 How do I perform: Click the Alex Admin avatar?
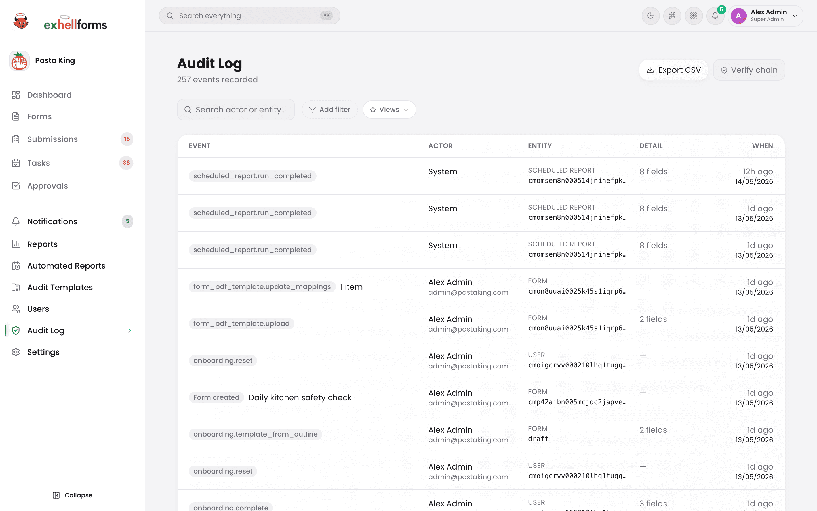pyautogui.click(x=738, y=16)
